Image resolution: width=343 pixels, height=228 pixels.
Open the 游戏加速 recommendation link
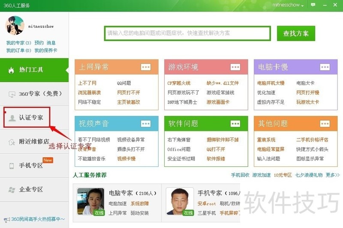point(262,175)
